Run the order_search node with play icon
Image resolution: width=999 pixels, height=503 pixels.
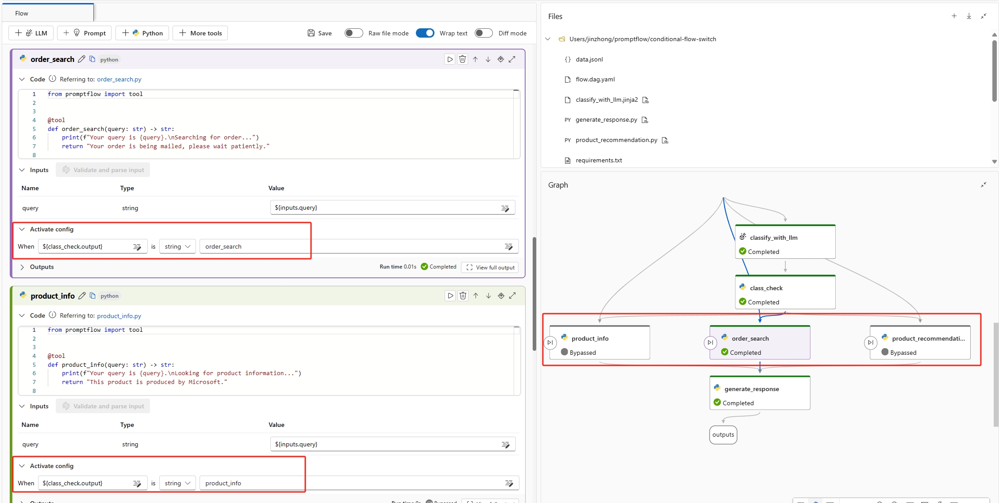[450, 59]
